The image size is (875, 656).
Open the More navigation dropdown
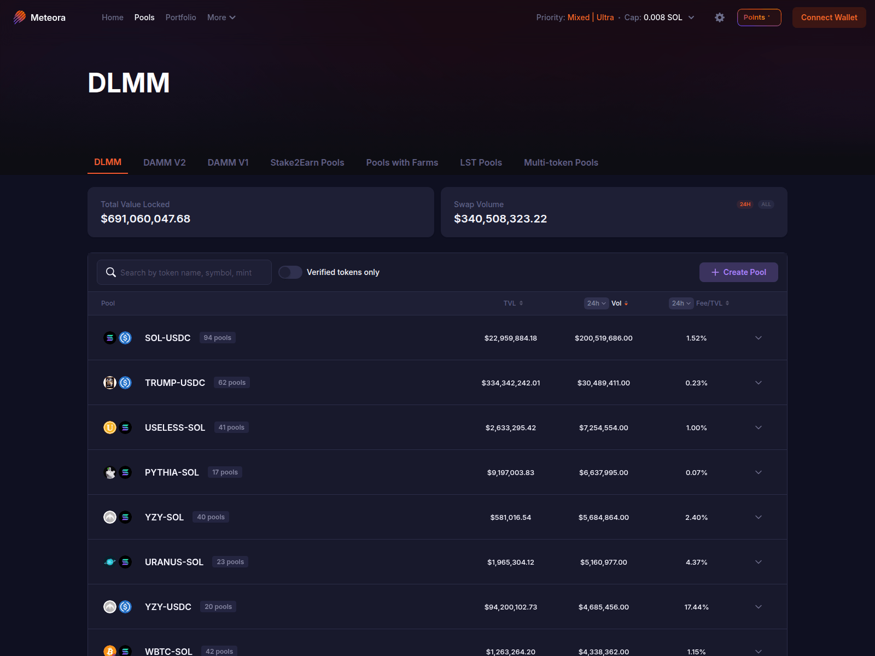[221, 17]
